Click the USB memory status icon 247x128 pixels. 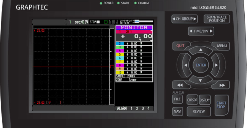(x=110, y=22)
